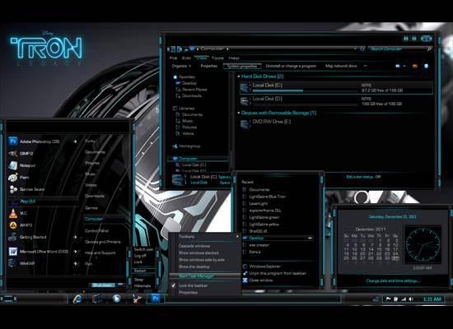This screenshot has height=329, width=453.
Task: Click the help icon in Explorer toolbar
Action: [426, 66]
